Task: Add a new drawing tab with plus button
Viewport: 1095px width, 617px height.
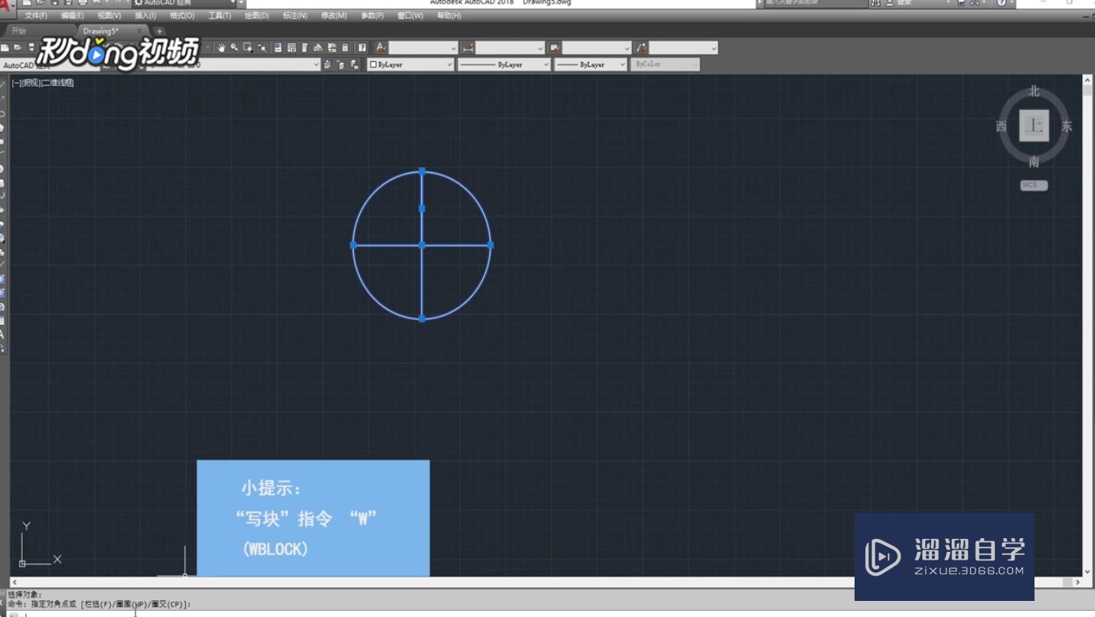Action: point(159,31)
